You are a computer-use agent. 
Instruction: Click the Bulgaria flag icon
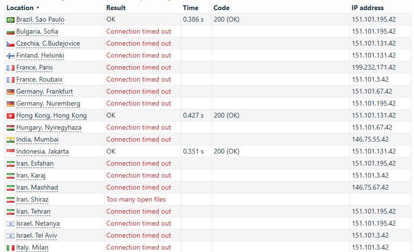tap(10, 32)
